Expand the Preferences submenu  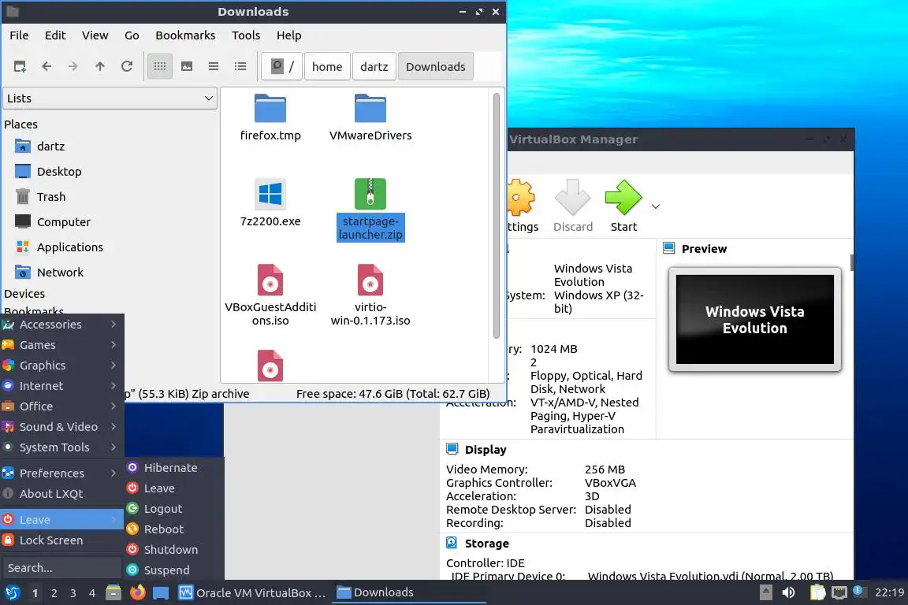[x=62, y=473]
